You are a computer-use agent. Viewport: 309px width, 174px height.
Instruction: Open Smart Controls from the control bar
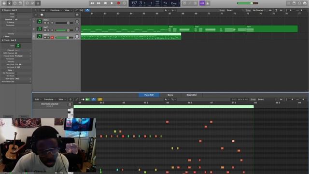click(27, 3)
